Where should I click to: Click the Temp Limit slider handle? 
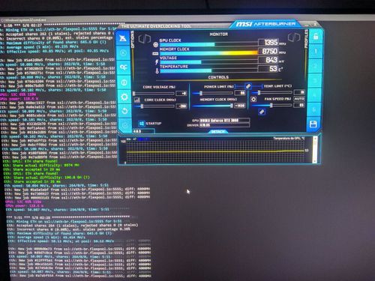tap(259, 93)
